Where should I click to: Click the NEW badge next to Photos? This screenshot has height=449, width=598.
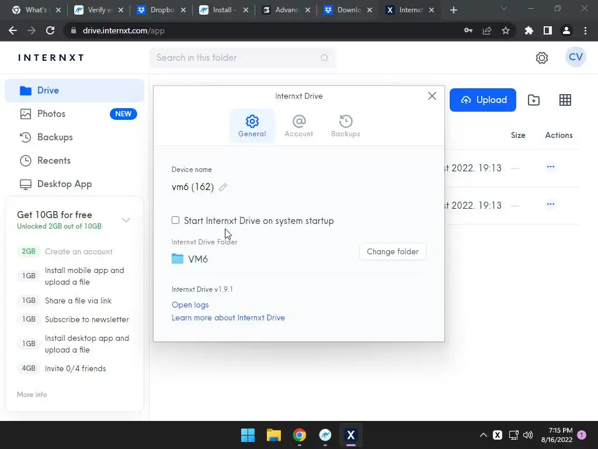click(123, 114)
